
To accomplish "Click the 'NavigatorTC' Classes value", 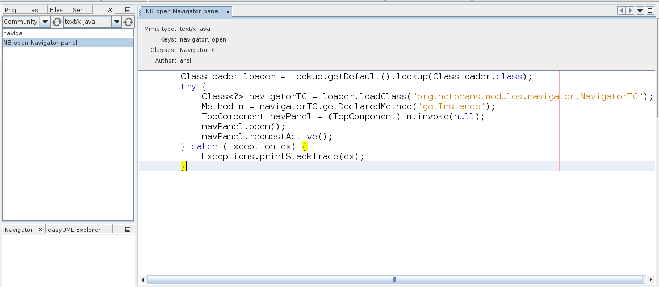I will [198, 50].
